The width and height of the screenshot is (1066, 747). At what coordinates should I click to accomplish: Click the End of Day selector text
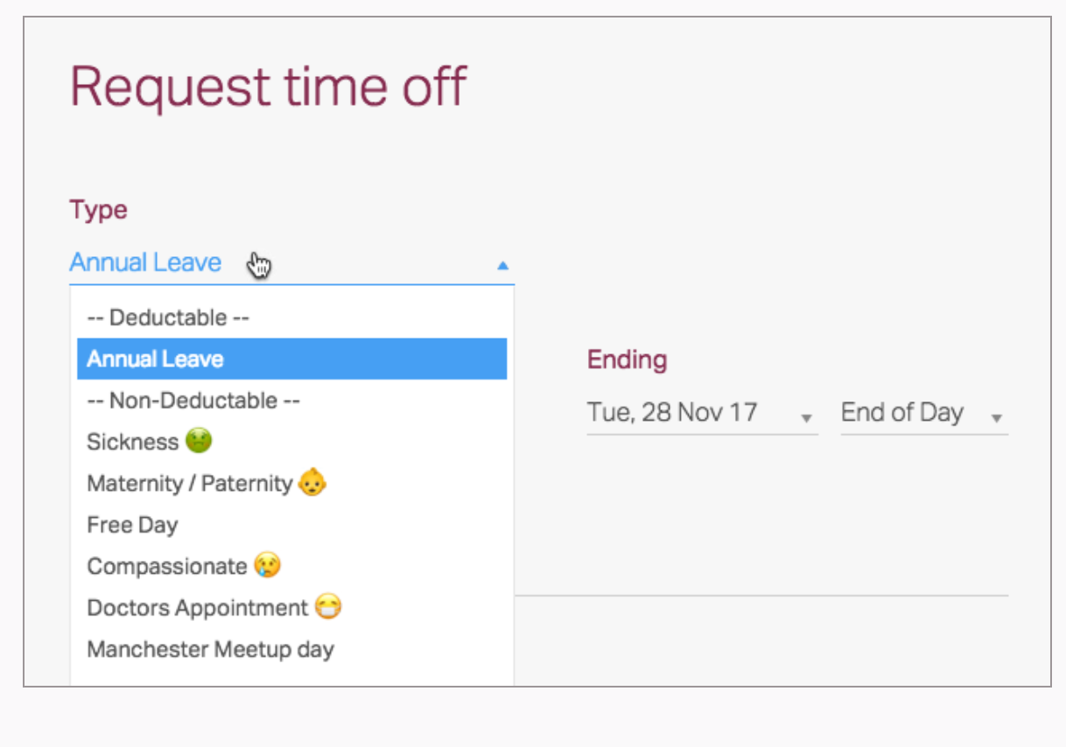[902, 412]
